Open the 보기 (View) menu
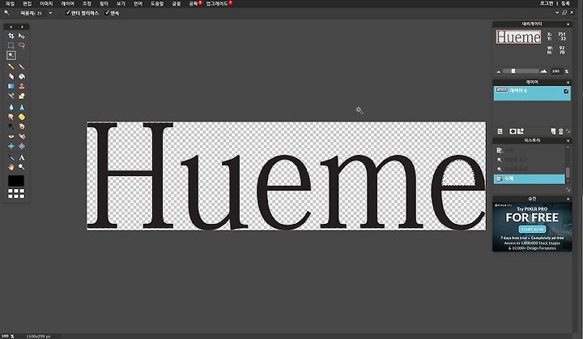 point(121,3)
